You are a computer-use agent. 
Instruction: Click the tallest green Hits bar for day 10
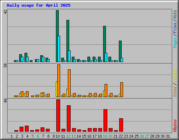[57, 36]
